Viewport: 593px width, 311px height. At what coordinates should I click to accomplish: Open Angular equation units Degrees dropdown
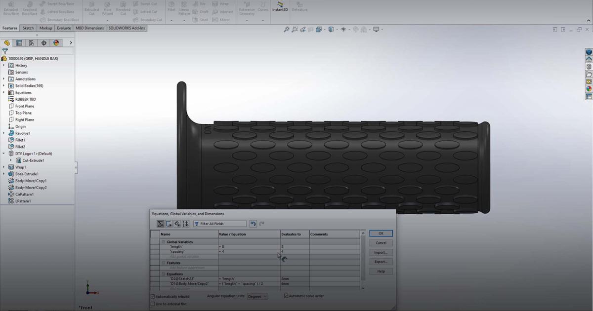(257, 296)
